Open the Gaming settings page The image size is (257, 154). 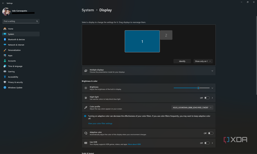[11, 72]
